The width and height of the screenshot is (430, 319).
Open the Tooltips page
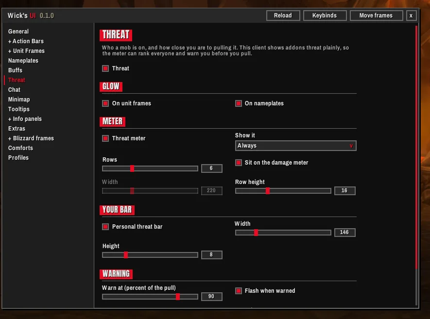[19, 109]
